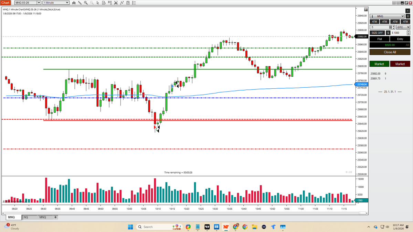Open the Windows Start menu

coord(130,227)
